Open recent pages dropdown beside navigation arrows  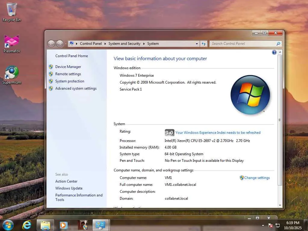pyautogui.click(x=66, y=44)
